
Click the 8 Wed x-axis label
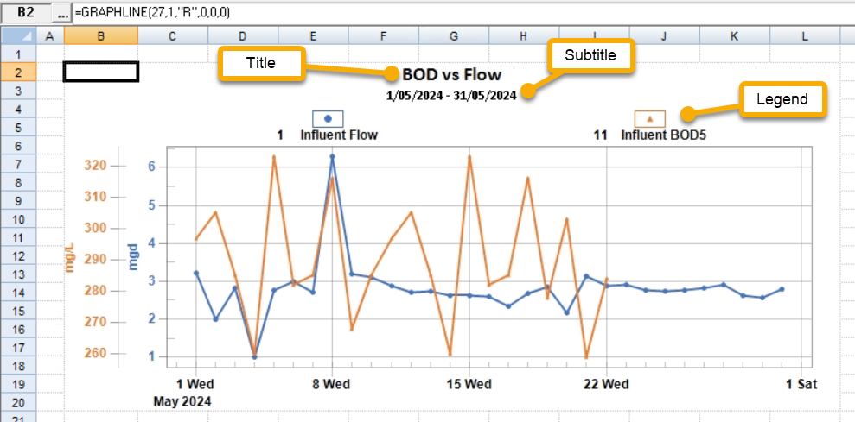pyautogui.click(x=331, y=384)
